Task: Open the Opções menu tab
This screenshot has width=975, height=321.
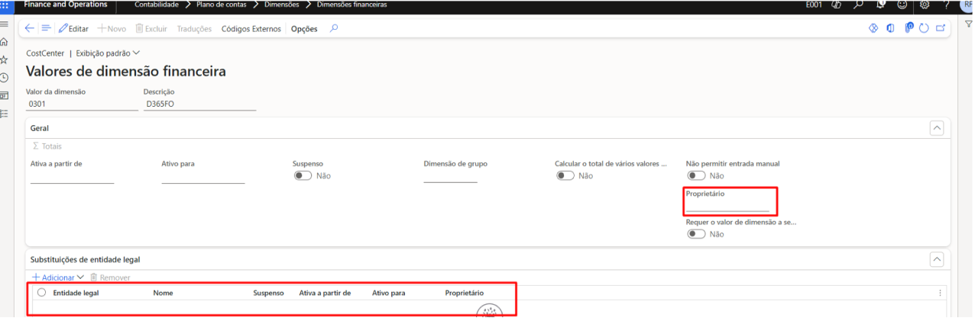Action: (x=304, y=28)
